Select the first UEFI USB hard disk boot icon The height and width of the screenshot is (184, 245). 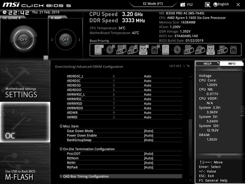[121, 50]
